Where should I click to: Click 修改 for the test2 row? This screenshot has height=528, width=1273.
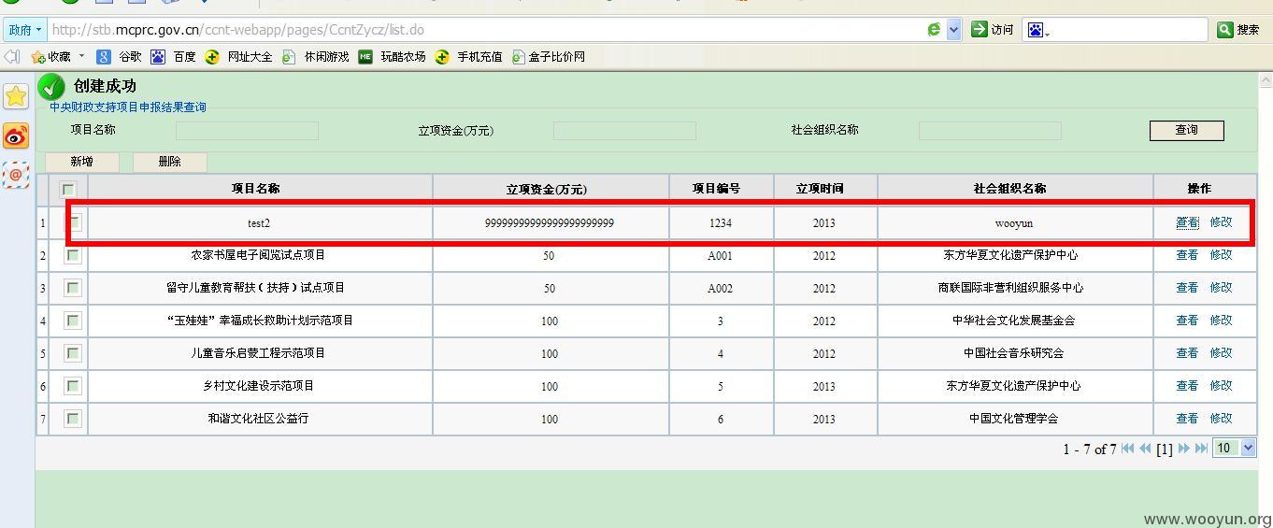1222,222
